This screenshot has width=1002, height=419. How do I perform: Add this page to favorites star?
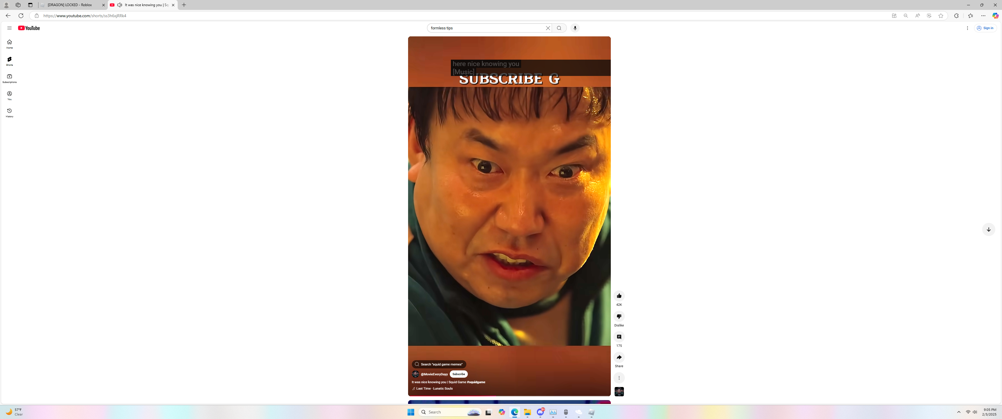pos(941,15)
